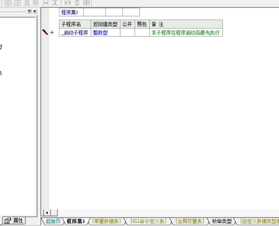
Task: Click the make same width toolbar icon
Action: pyautogui.click(x=68, y=3)
